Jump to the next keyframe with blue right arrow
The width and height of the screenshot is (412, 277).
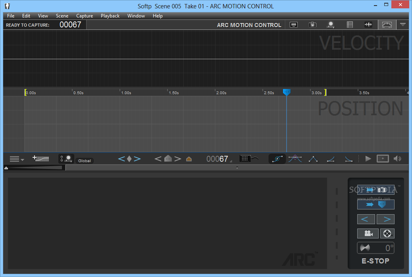[137, 159]
